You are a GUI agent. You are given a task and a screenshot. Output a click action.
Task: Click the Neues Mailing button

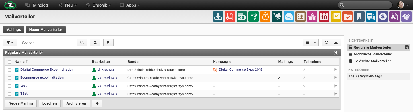21,103
